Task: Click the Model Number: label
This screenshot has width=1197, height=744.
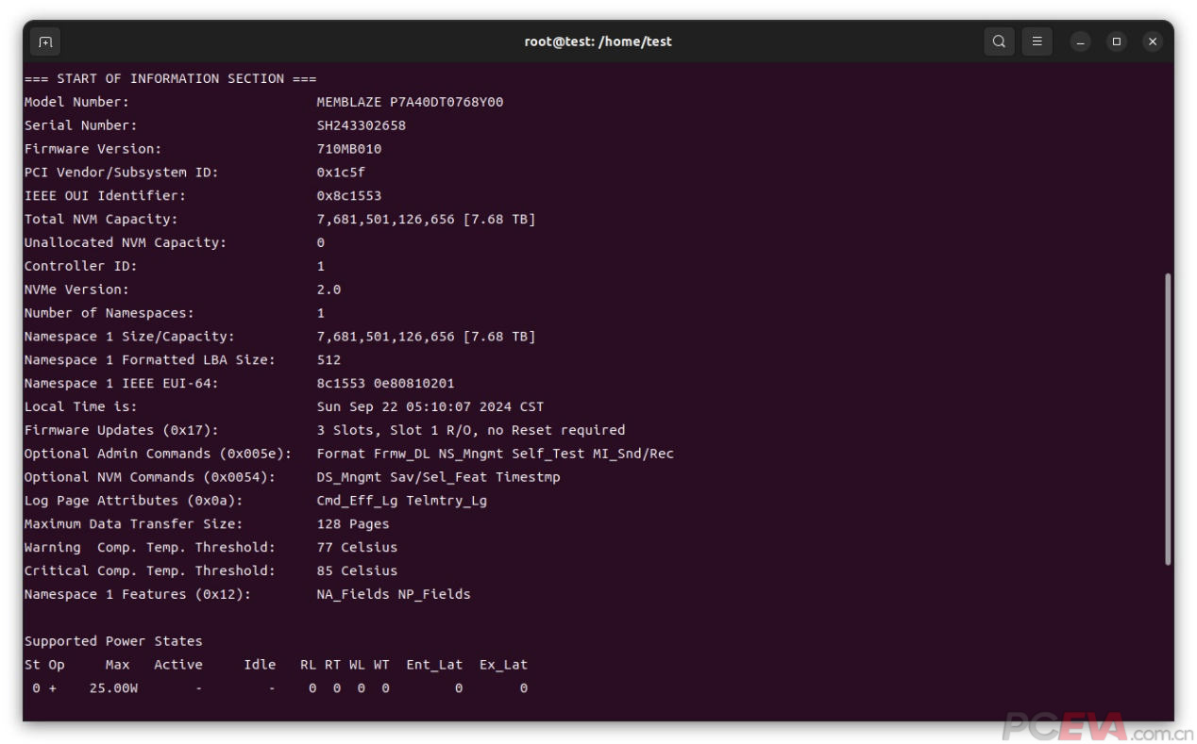Action: click(76, 102)
